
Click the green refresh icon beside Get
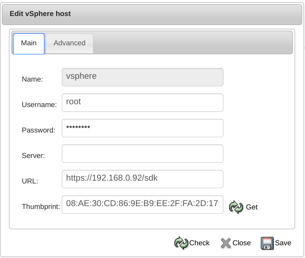tap(236, 207)
